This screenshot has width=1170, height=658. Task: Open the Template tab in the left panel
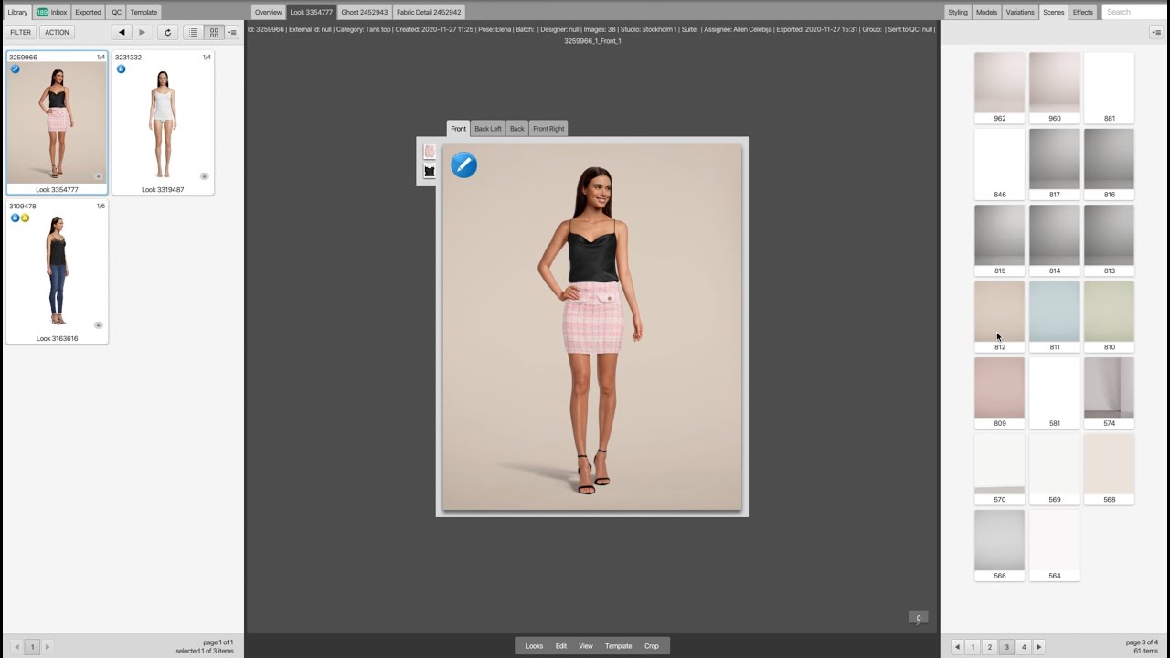pyautogui.click(x=144, y=12)
